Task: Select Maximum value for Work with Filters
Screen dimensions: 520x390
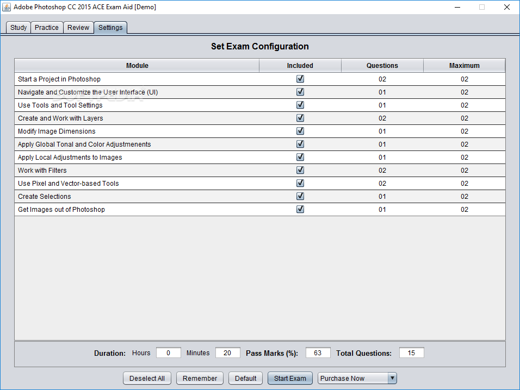Action: coord(465,170)
